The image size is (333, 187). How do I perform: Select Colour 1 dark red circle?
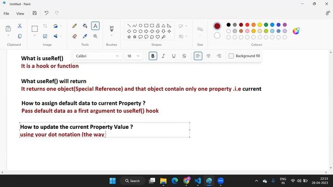pos(217,26)
